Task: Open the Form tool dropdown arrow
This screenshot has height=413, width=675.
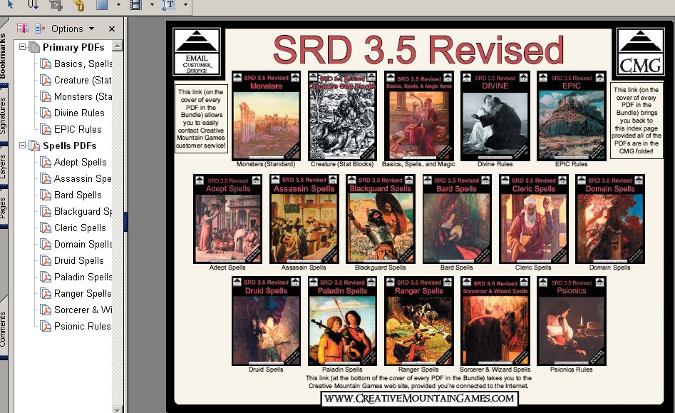Action: coord(119,5)
